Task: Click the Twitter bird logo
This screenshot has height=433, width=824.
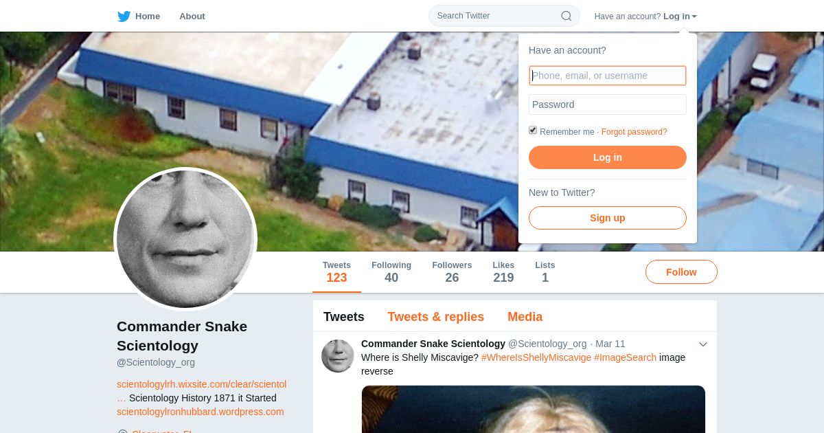Action: click(x=124, y=16)
